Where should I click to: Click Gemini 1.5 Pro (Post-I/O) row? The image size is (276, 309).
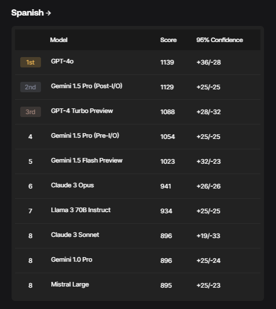click(138, 87)
